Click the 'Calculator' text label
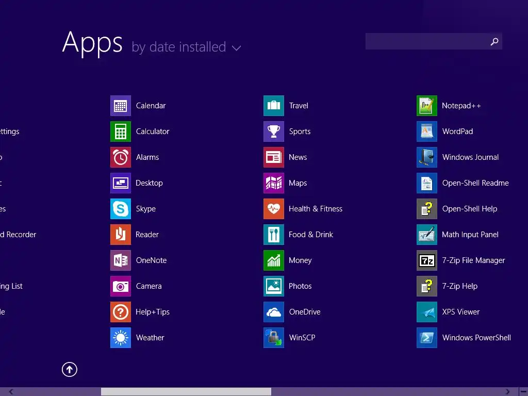Screen dimensions: 528x396 [x=153, y=131]
